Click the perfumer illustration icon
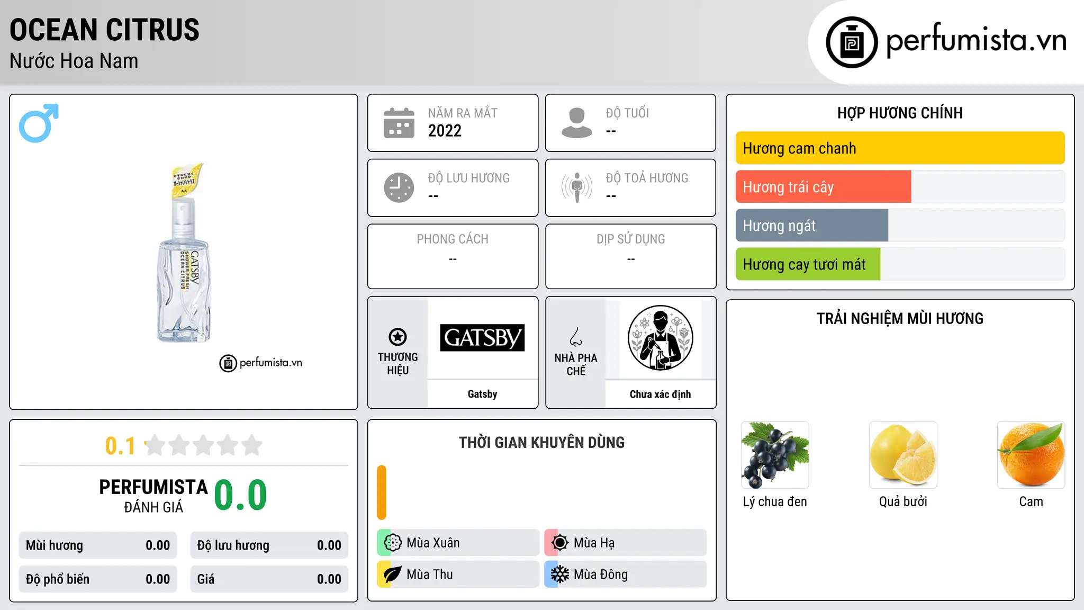 pyautogui.click(x=660, y=338)
